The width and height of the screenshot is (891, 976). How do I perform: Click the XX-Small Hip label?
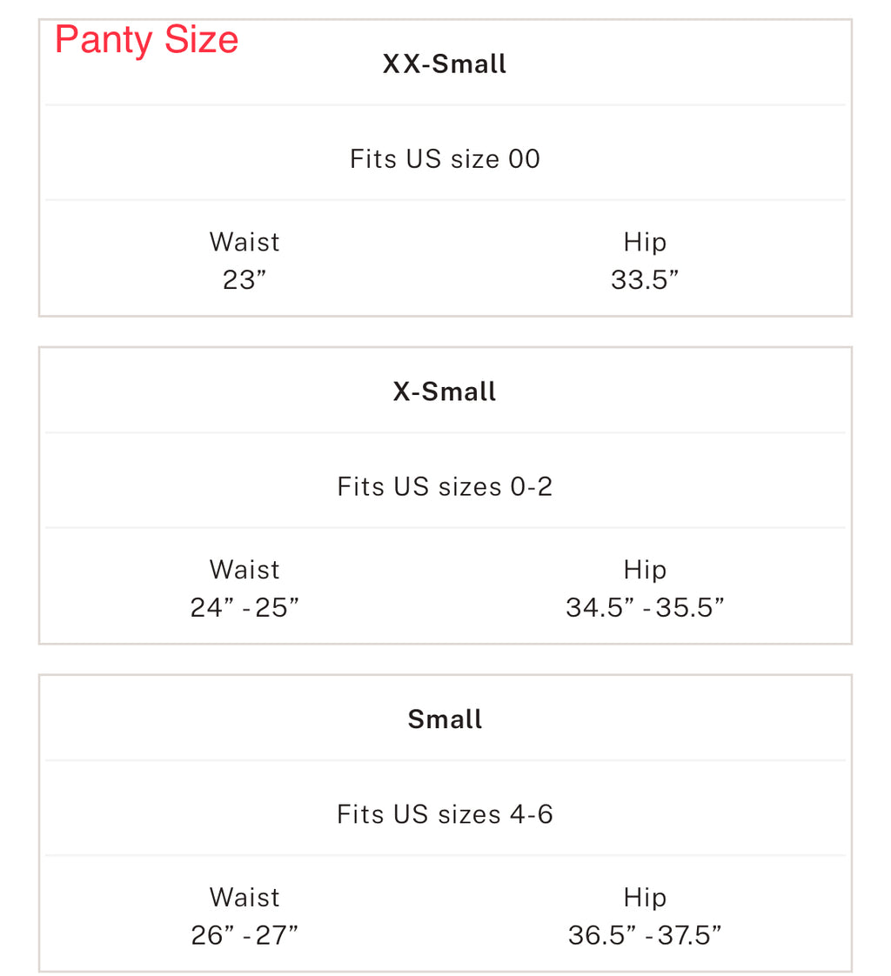645,242
